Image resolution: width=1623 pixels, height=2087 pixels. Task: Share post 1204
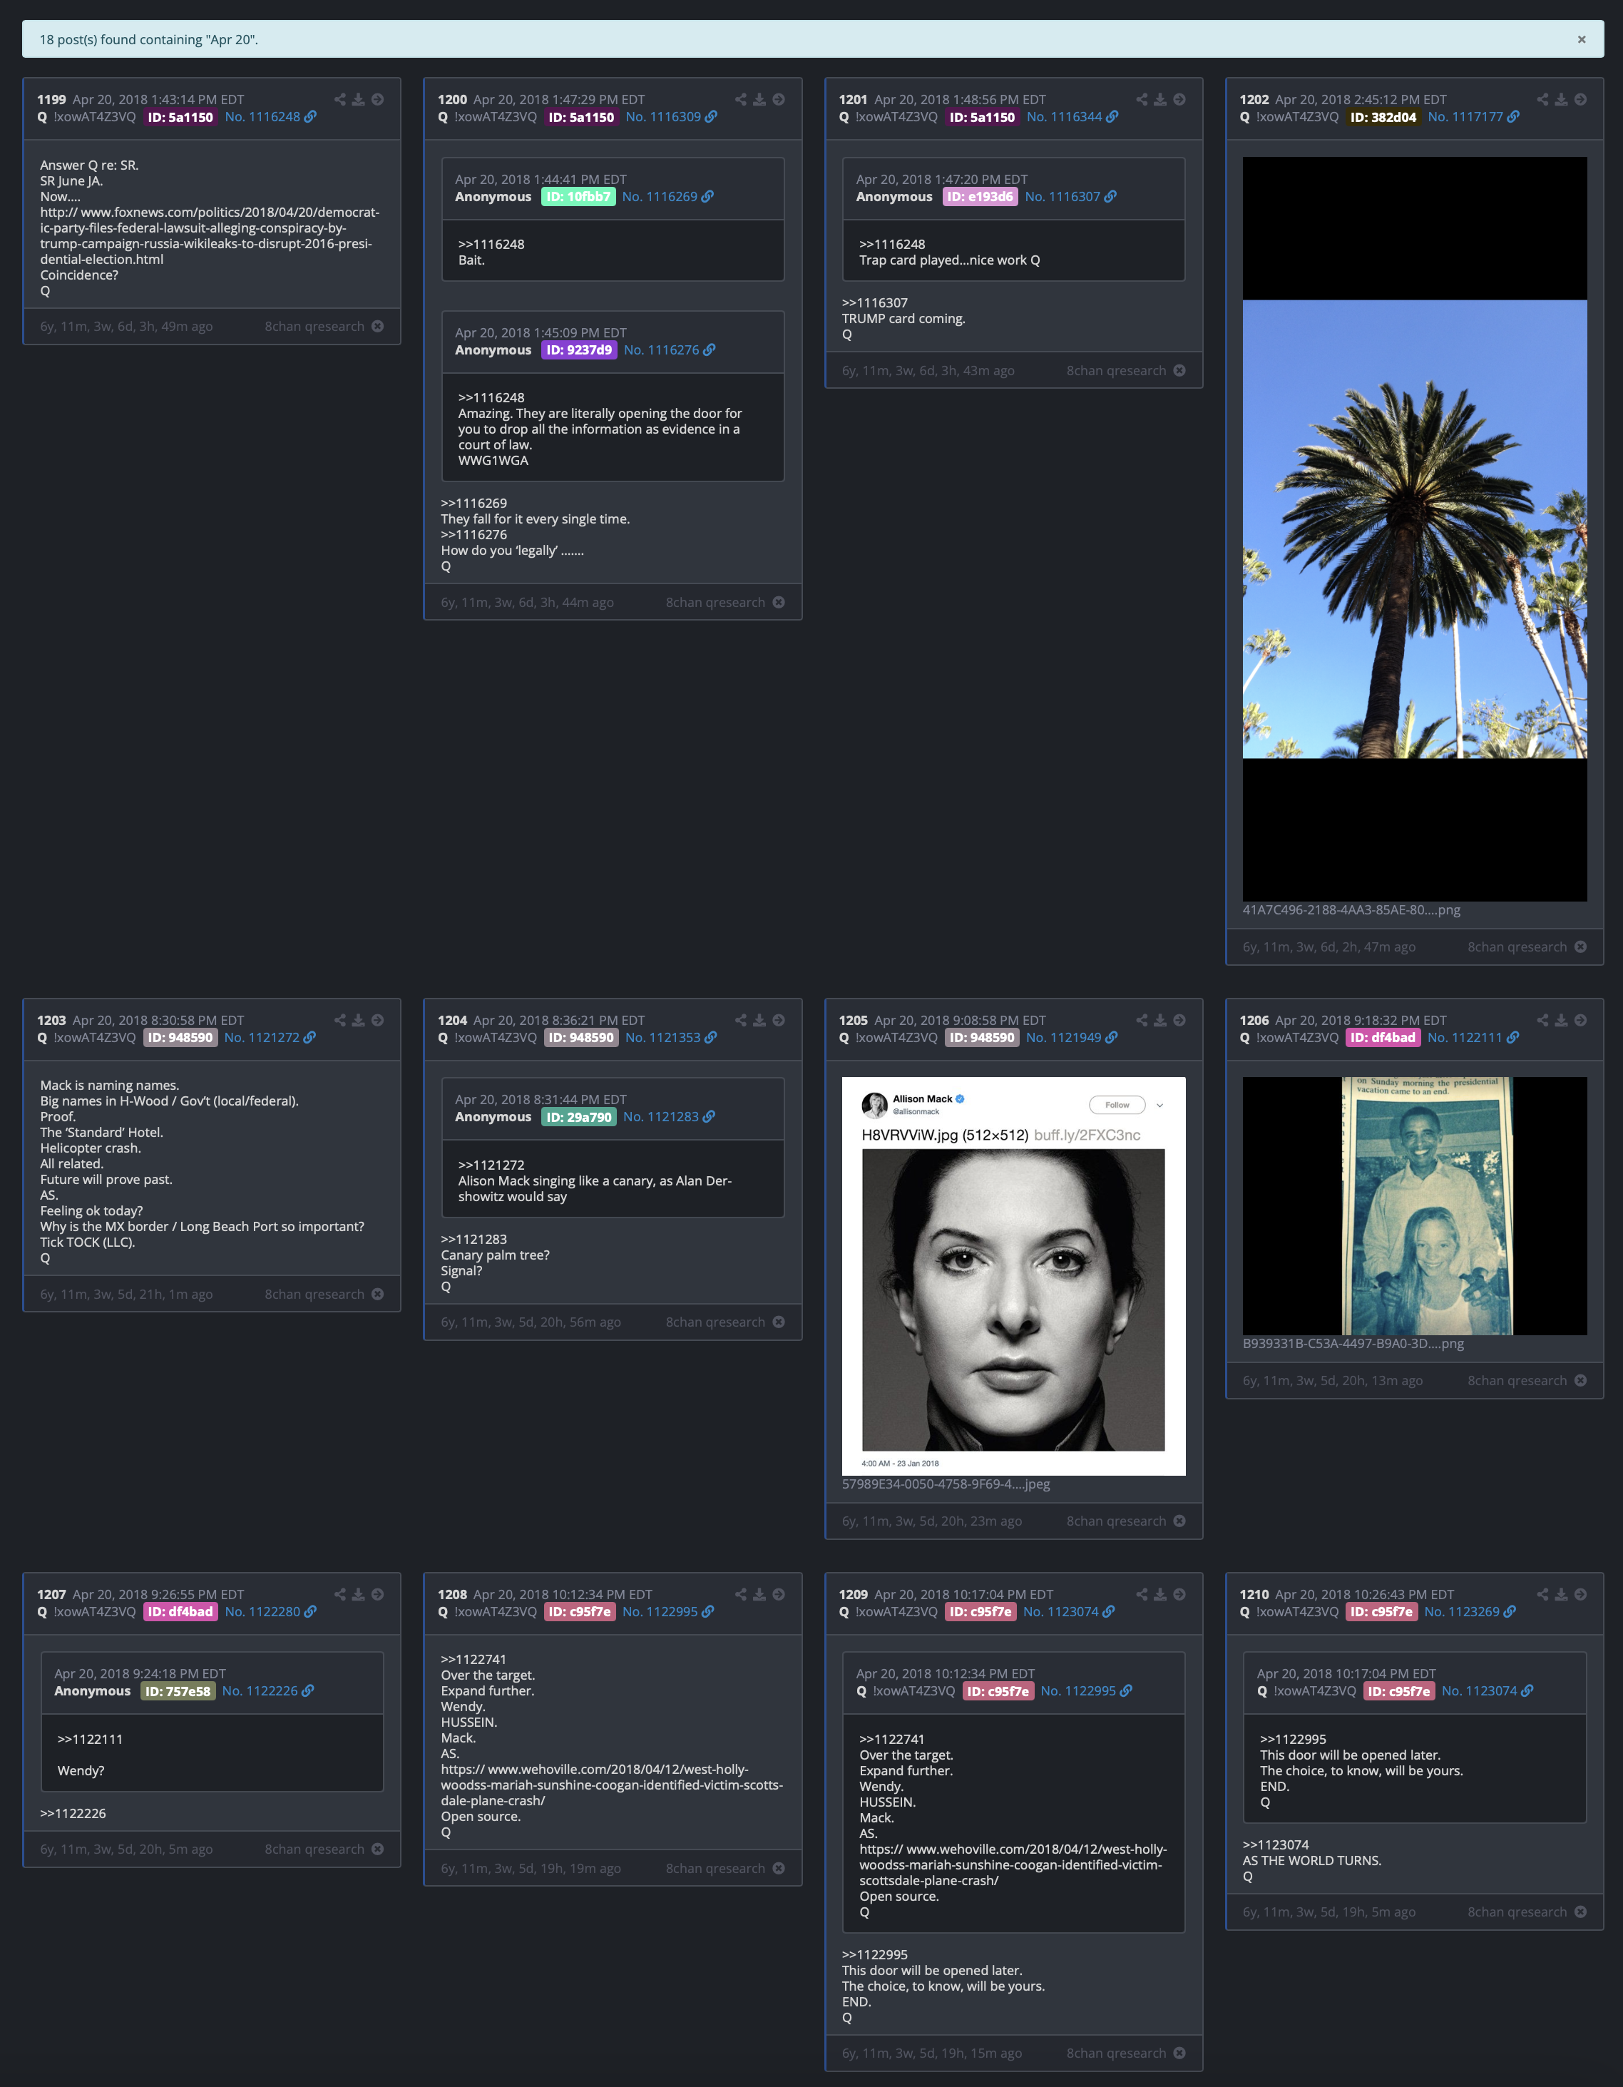(x=742, y=1021)
